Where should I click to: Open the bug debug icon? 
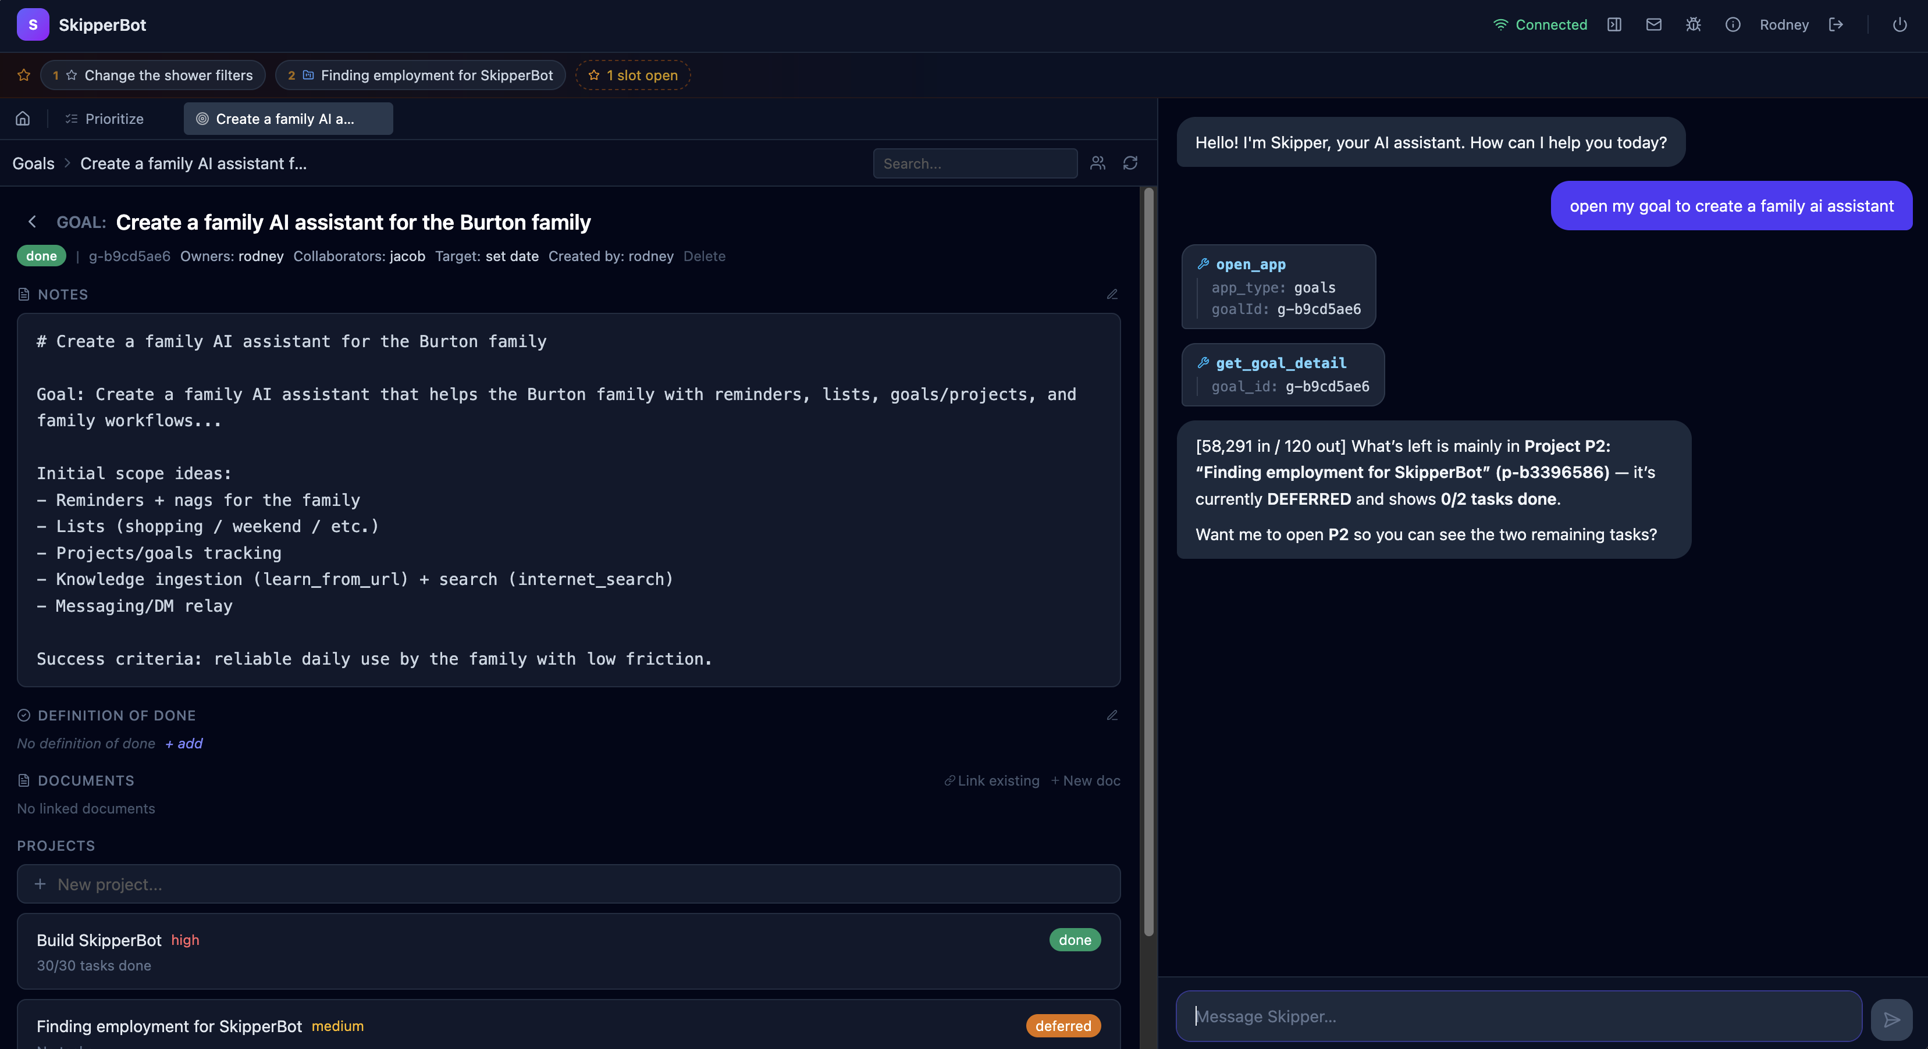(x=1693, y=24)
